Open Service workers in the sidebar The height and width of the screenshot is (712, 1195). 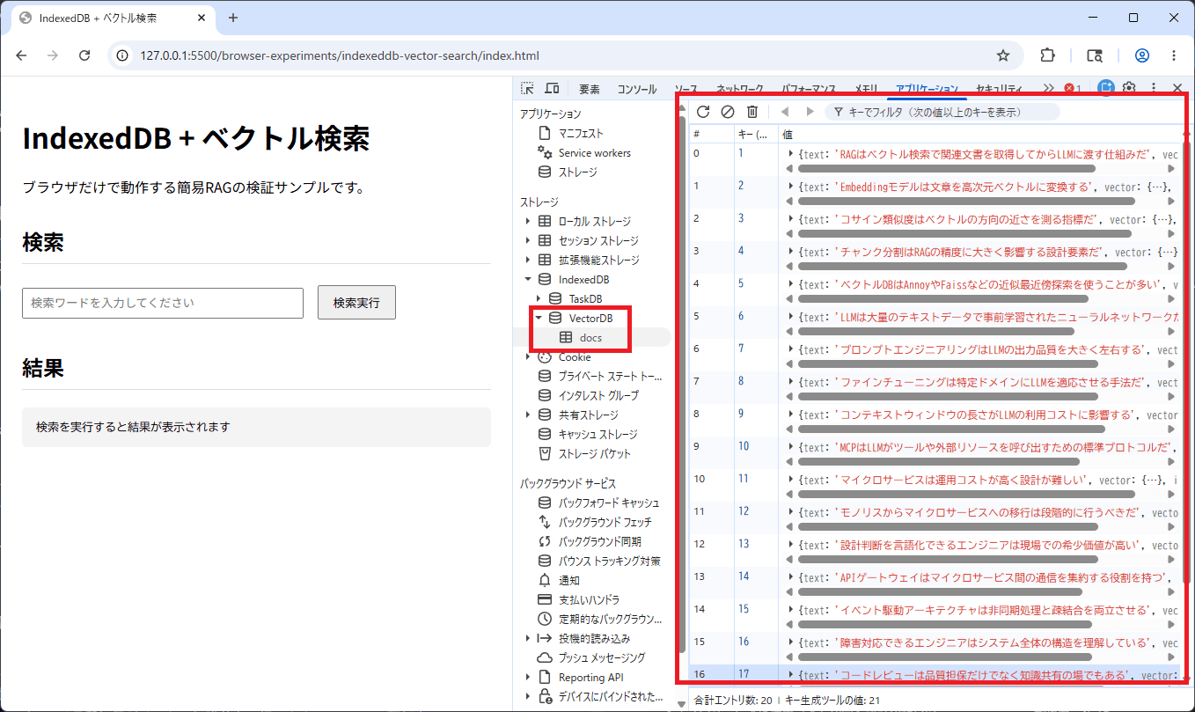click(594, 152)
